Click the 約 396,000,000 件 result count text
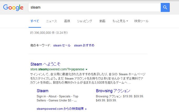 pos(49,33)
